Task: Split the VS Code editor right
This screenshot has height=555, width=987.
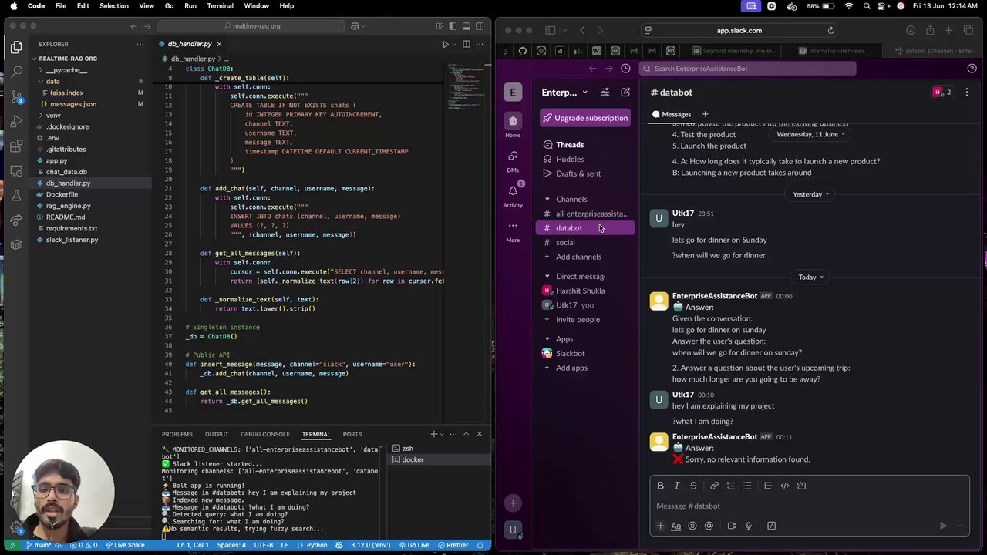Action: coord(468,44)
